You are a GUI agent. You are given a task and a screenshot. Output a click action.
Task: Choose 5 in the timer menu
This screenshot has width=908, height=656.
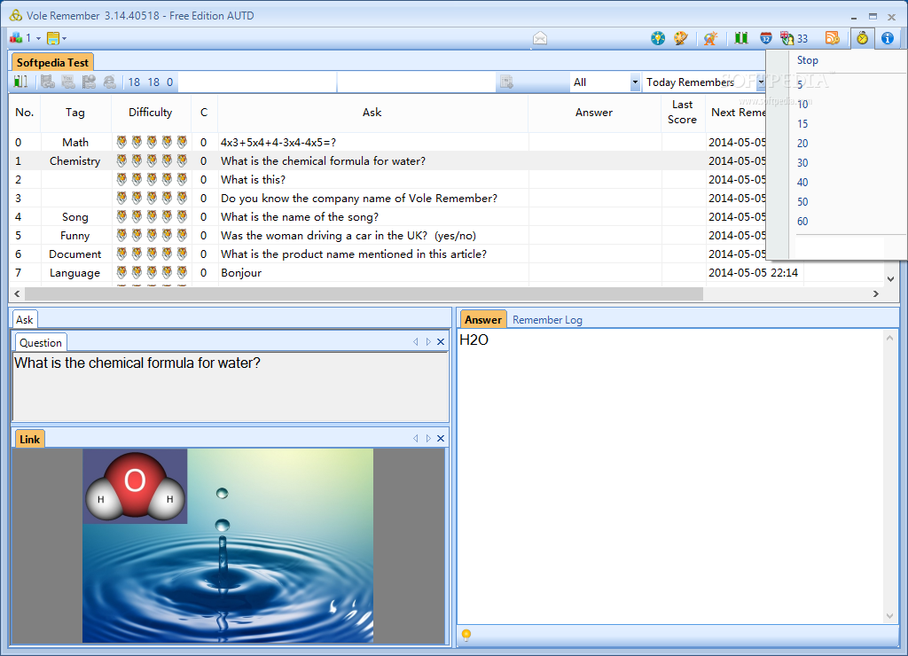800,84
